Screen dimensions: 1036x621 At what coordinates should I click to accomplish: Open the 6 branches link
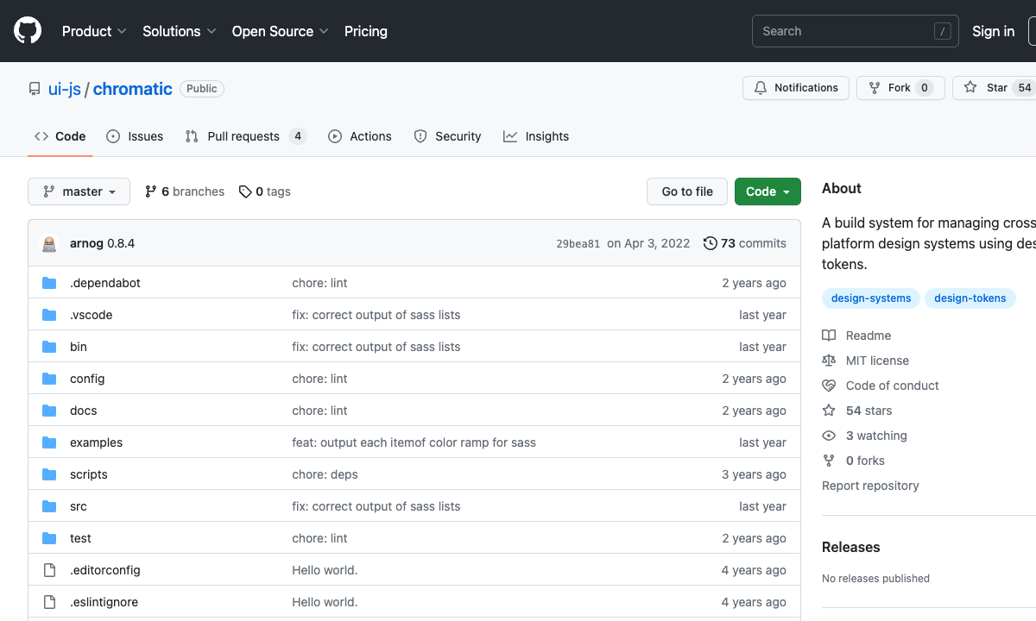185,191
